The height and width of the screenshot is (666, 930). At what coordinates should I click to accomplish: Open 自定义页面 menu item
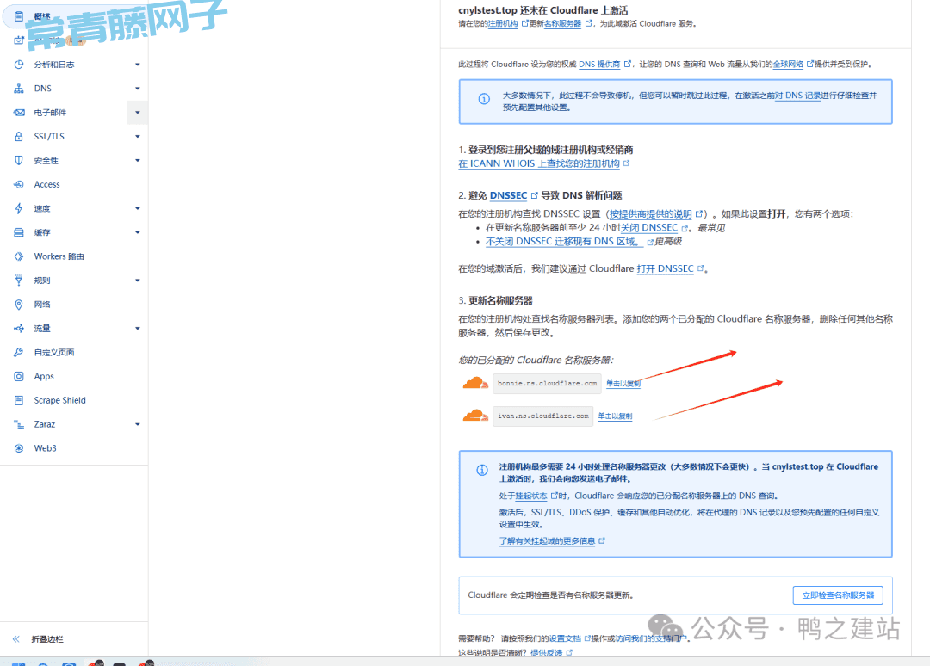[x=54, y=353]
